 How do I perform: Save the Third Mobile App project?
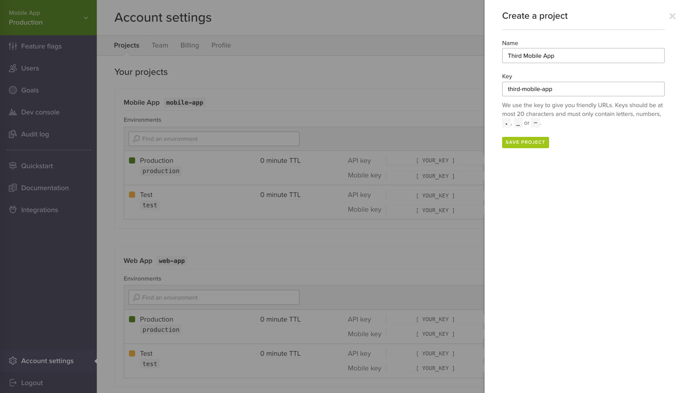click(525, 142)
